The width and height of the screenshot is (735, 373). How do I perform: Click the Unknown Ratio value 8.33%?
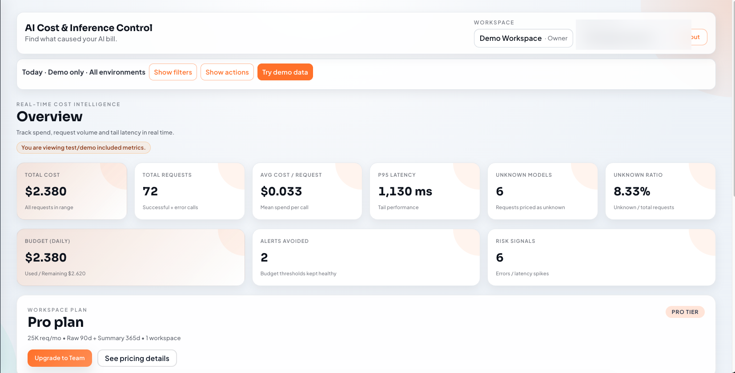[x=632, y=191]
